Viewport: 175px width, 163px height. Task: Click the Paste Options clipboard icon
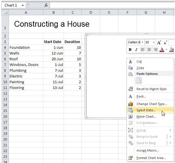click(x=139, y=80)
